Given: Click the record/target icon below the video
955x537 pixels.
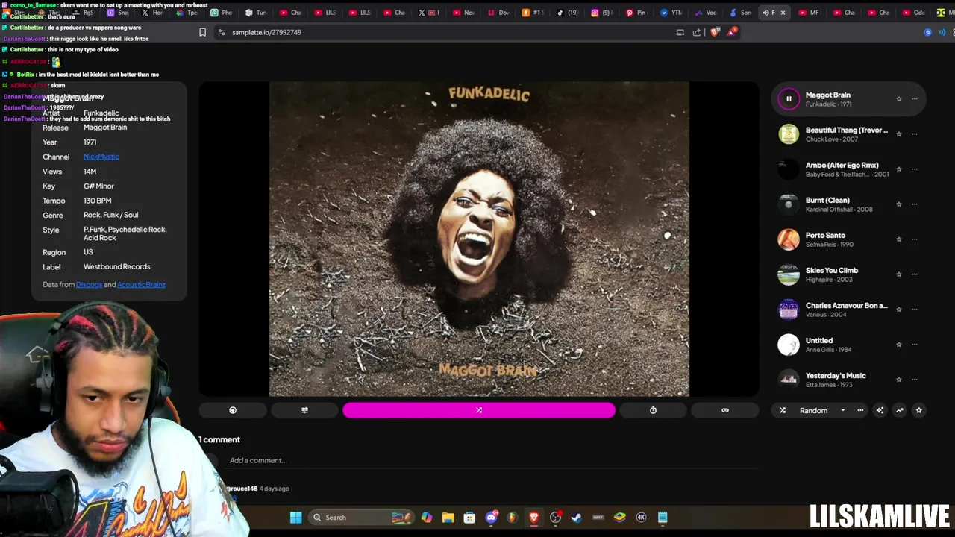Looking at the screenshot, I should (x=233, y=410).
